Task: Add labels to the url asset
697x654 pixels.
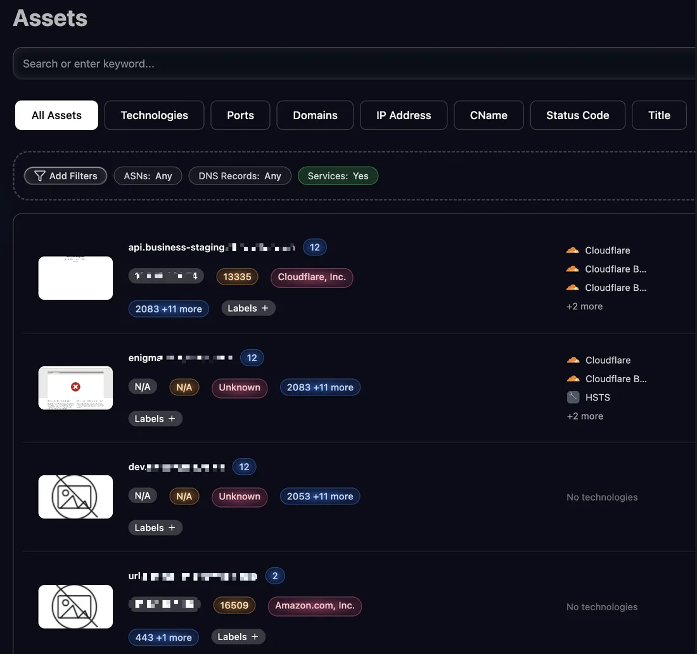Action: [238, 637]
